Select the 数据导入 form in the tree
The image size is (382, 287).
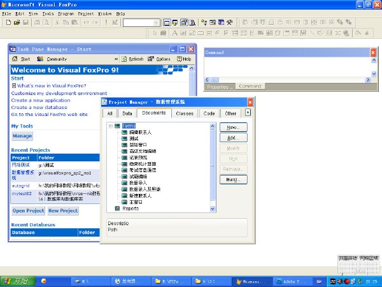[138, 183]
